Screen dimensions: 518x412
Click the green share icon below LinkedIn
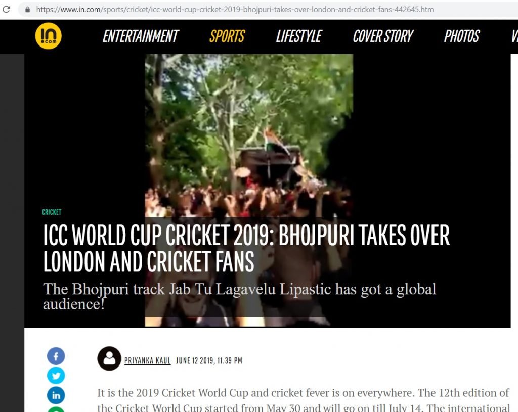coord(56,409)
